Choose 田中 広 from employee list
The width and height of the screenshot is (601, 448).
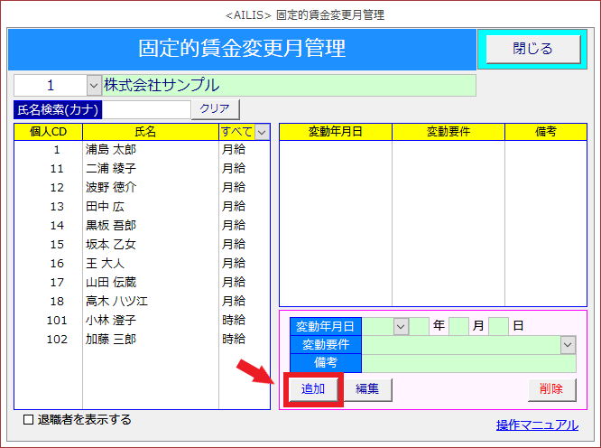click(x=105, y=207)
